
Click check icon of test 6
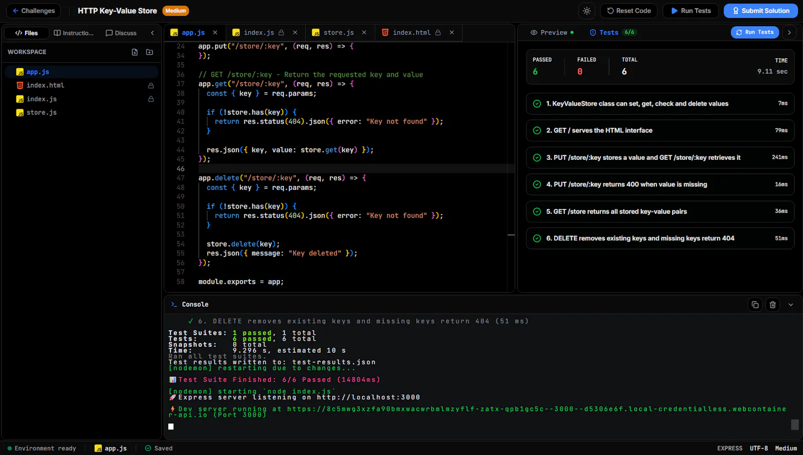point(537,239)
